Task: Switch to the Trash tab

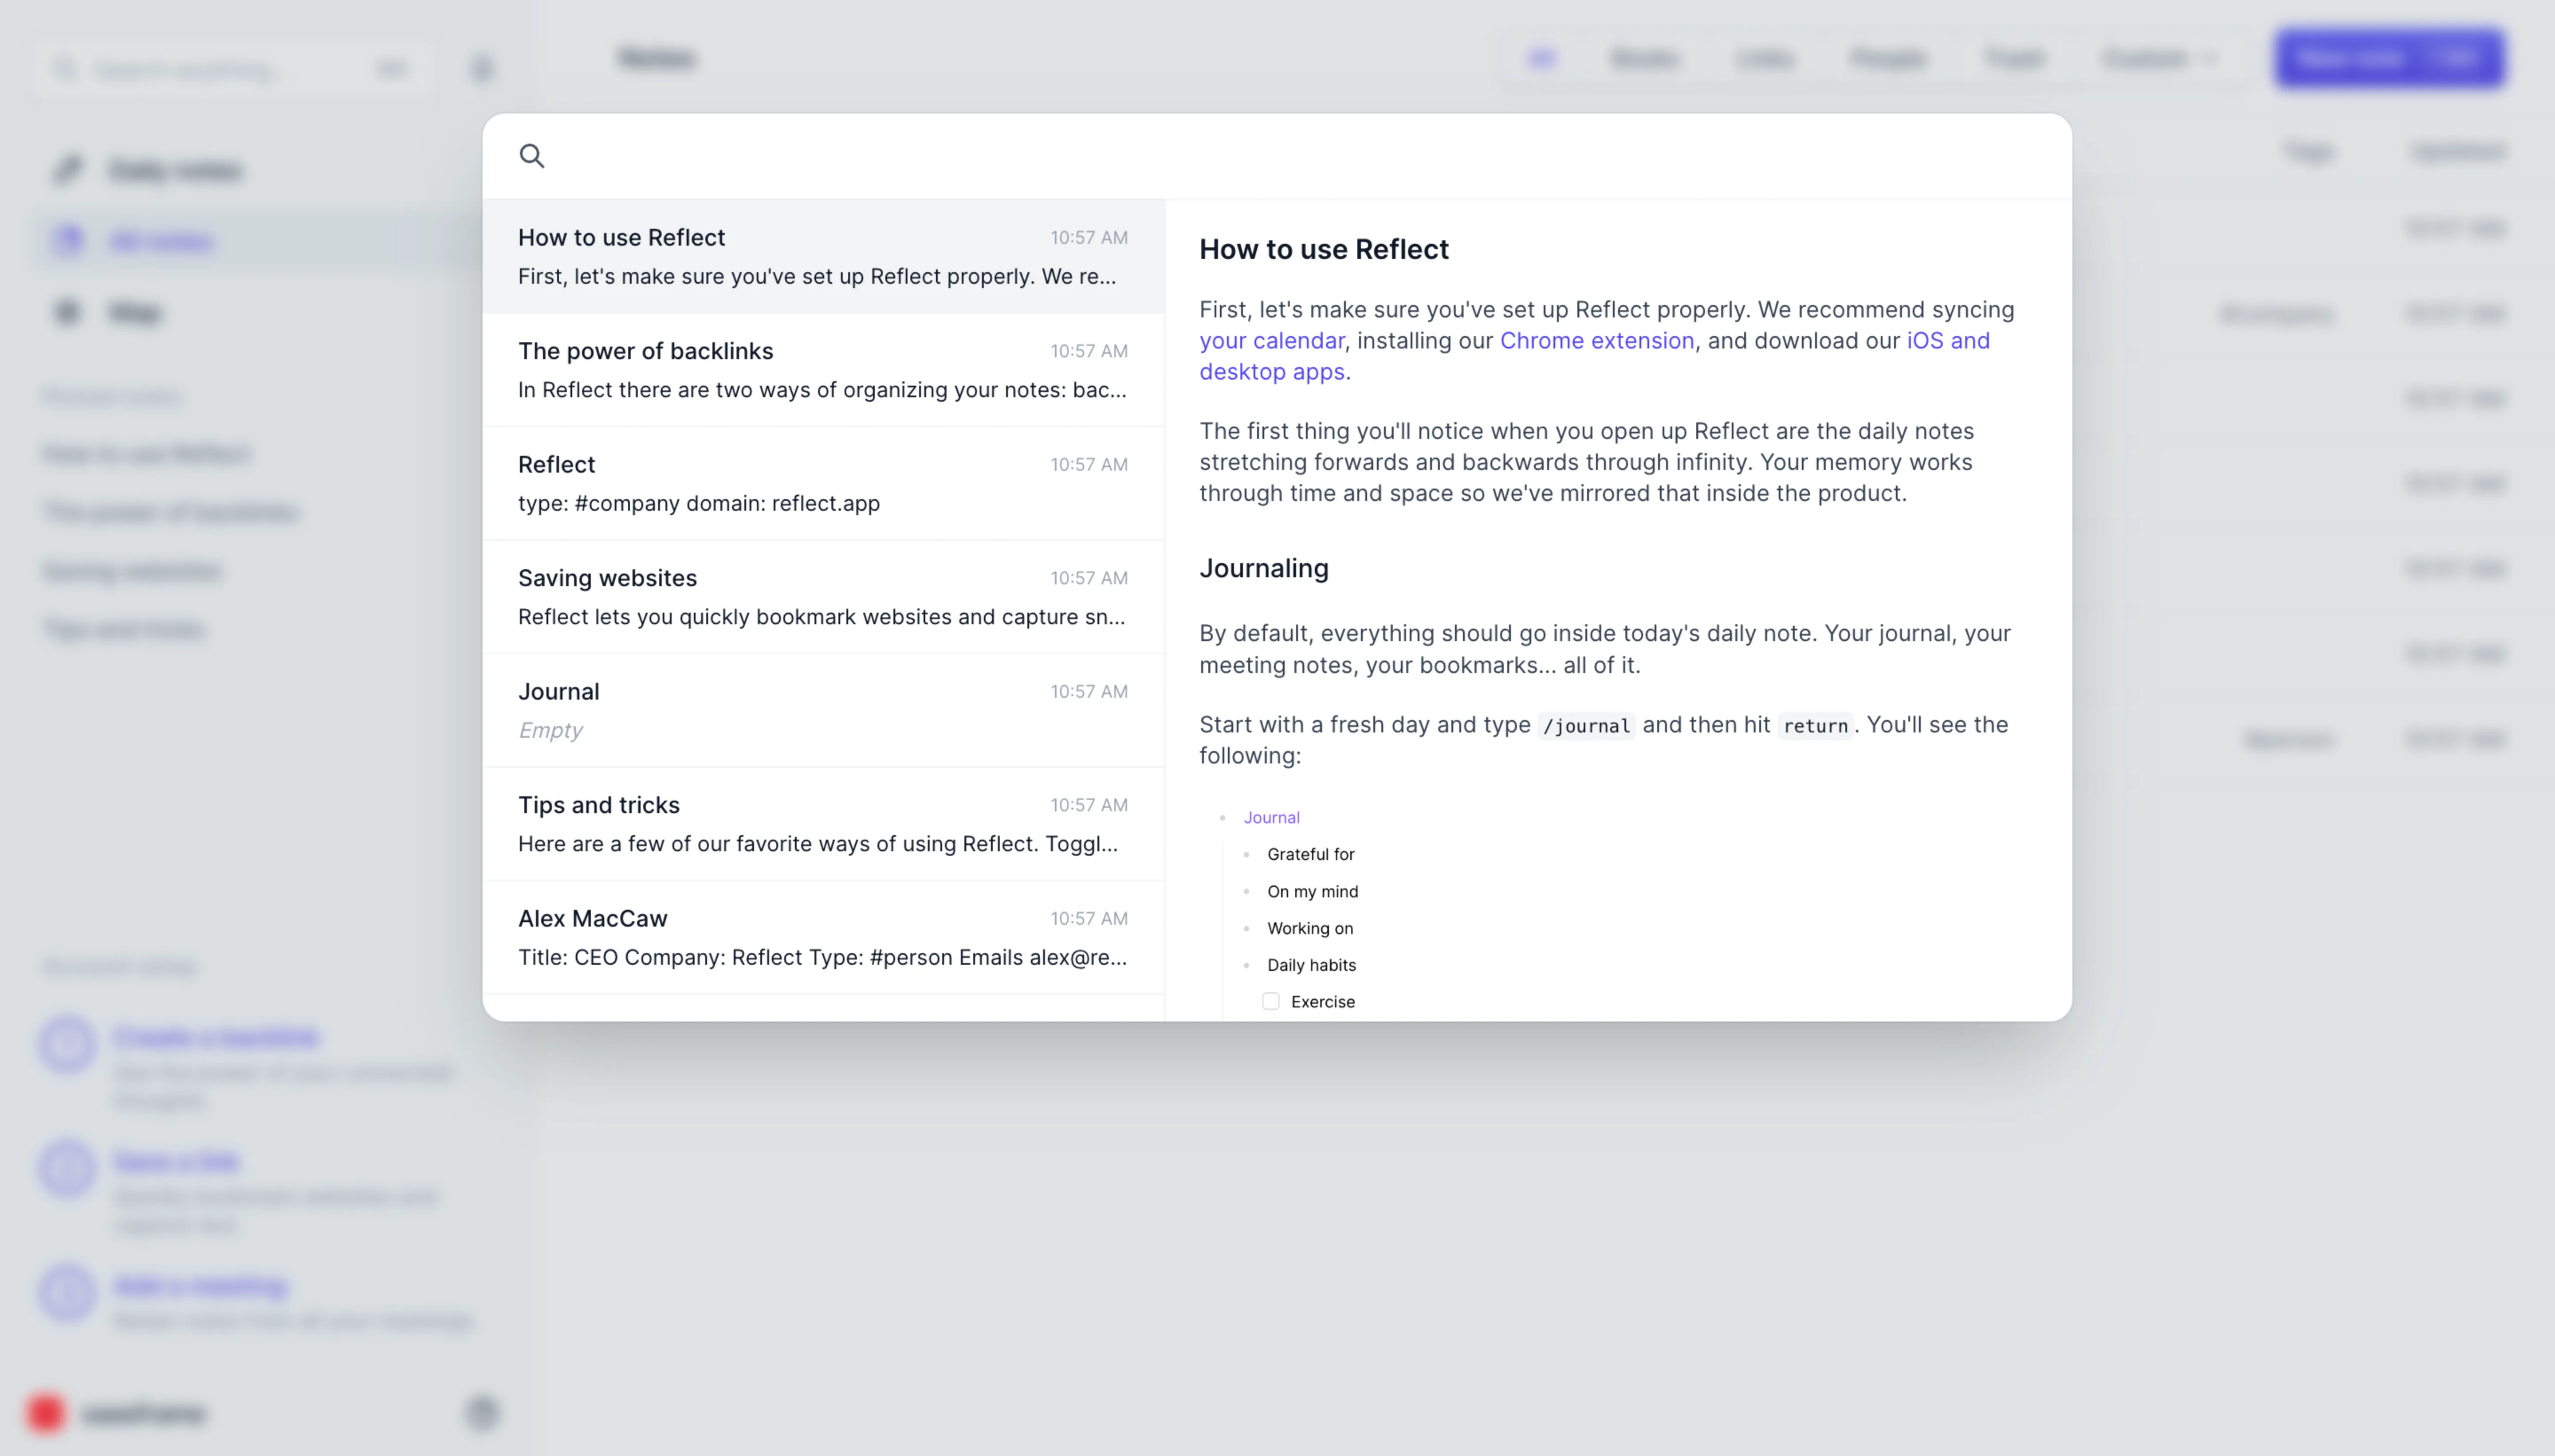Action: point(2014,58)
